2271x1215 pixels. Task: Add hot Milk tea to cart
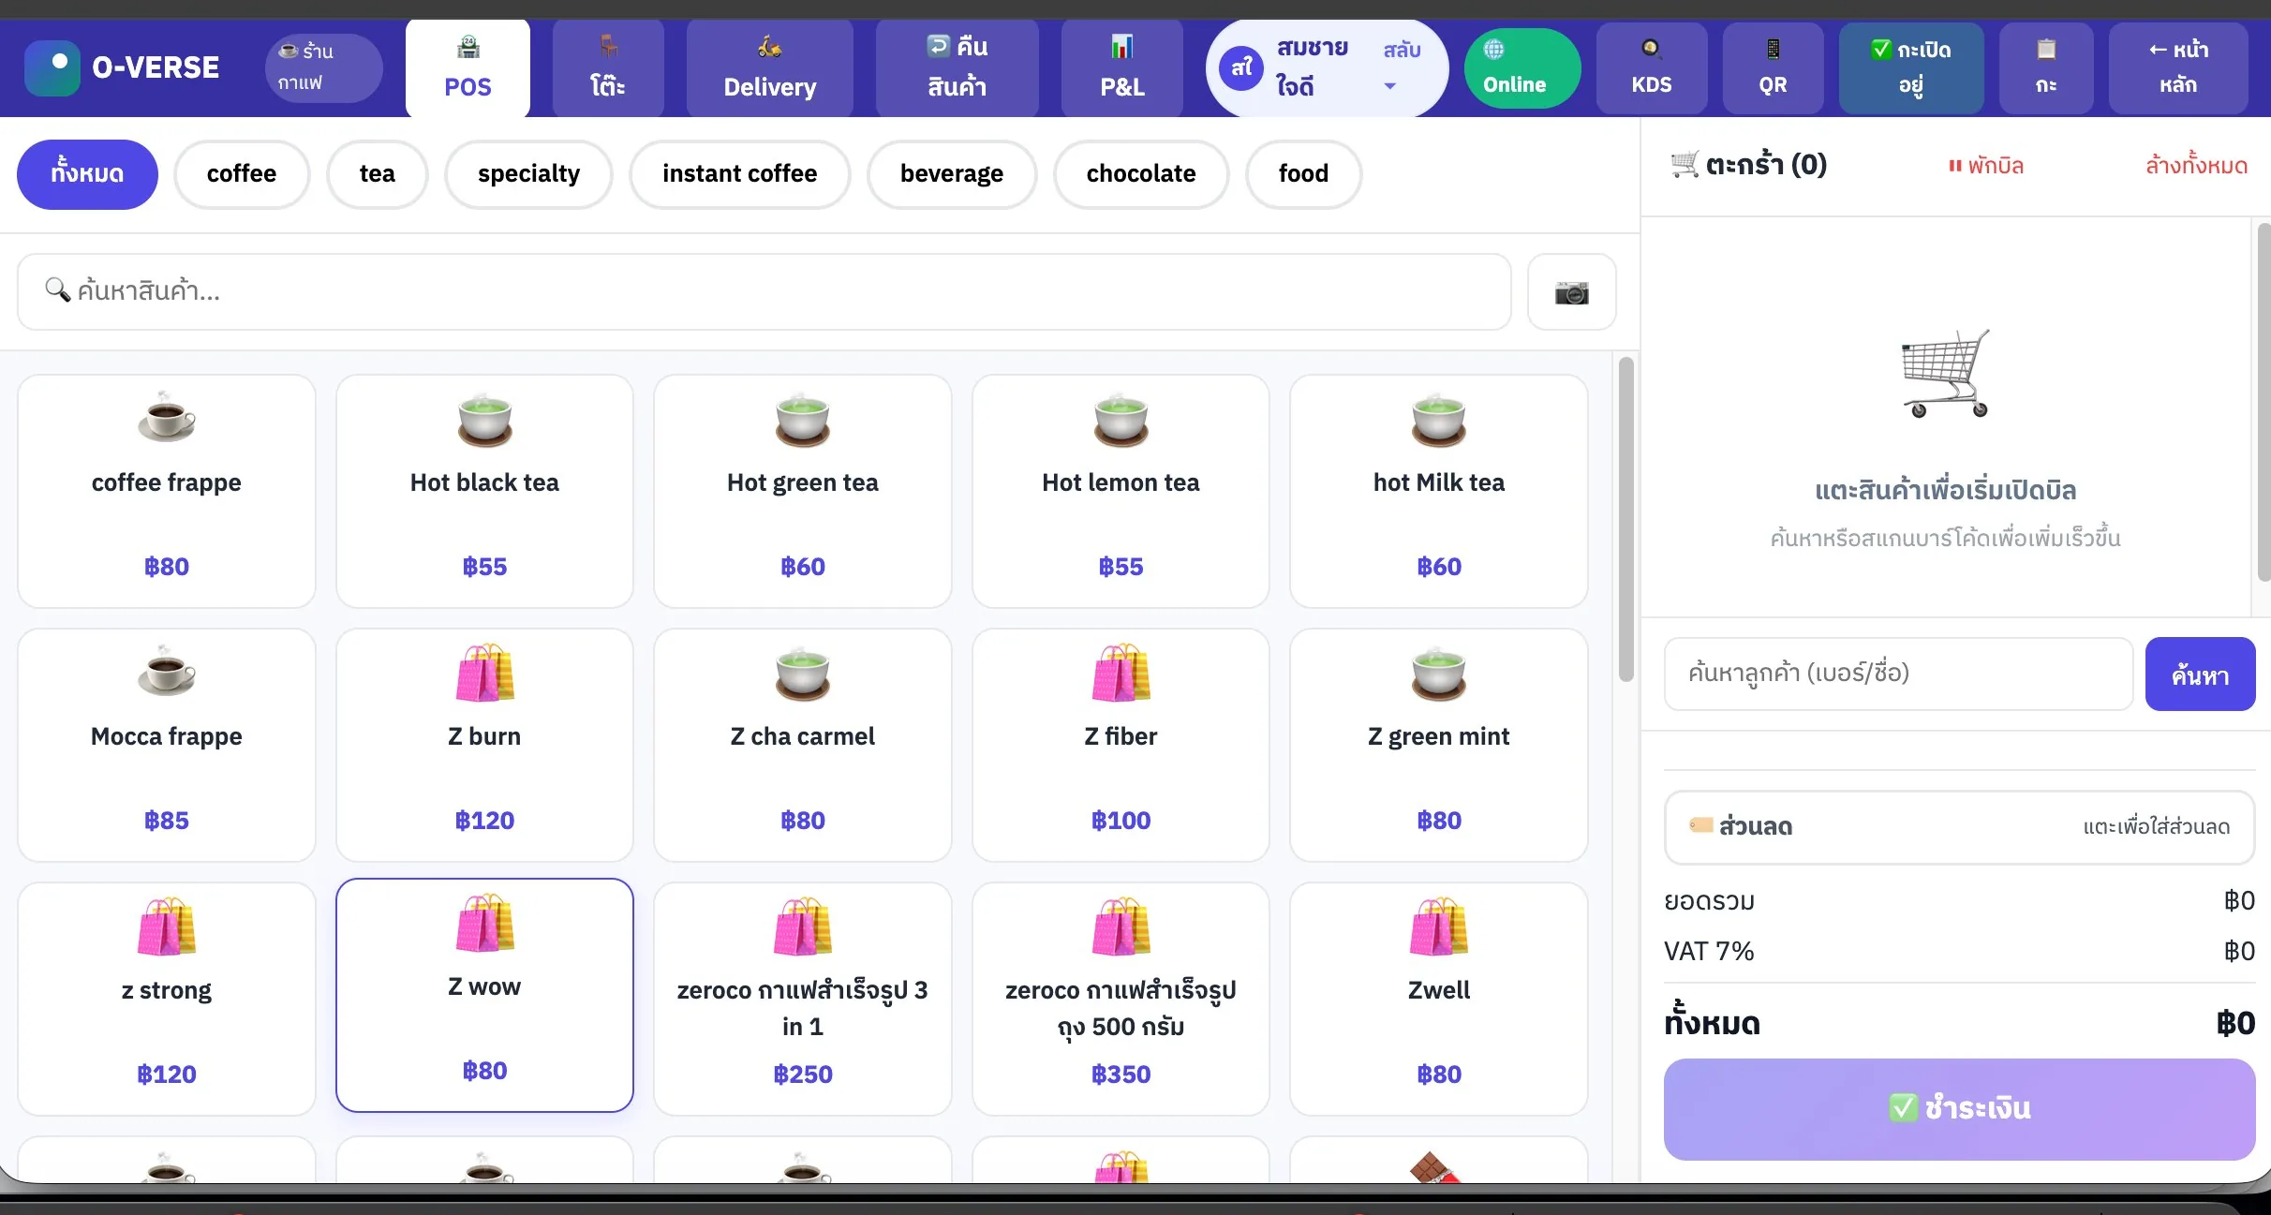tap(1439, 492)
